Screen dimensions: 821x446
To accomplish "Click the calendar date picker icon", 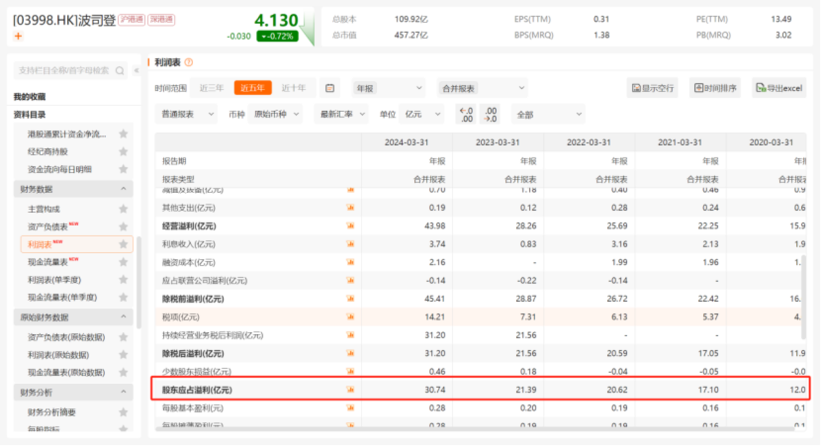I will [330, 88].
